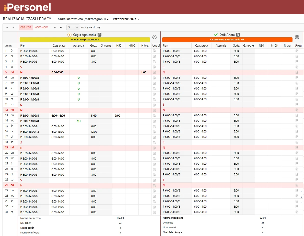This screenshot has height=236, width=304.
Task: Open settings gear for Dzik Aneta
Action: [x=297, y=37]
